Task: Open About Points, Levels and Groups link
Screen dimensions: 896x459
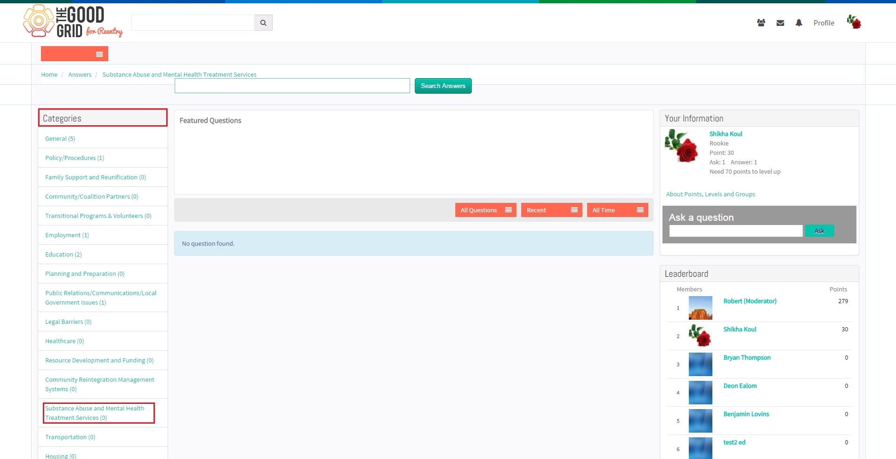Action: (x=710, y=194)
